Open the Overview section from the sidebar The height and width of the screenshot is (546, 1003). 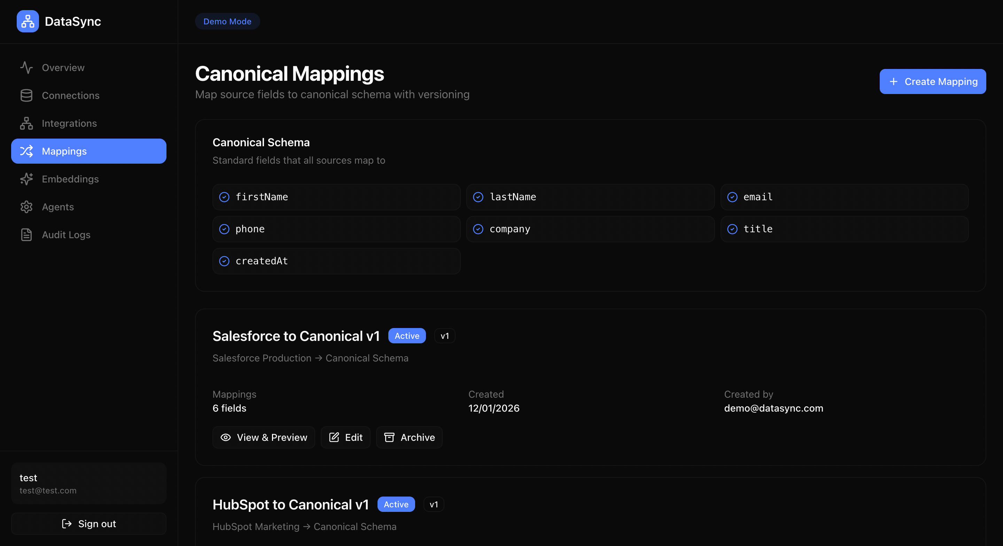point(63,67)
